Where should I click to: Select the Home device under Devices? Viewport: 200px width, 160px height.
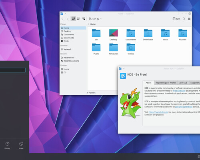coord(73,69)
